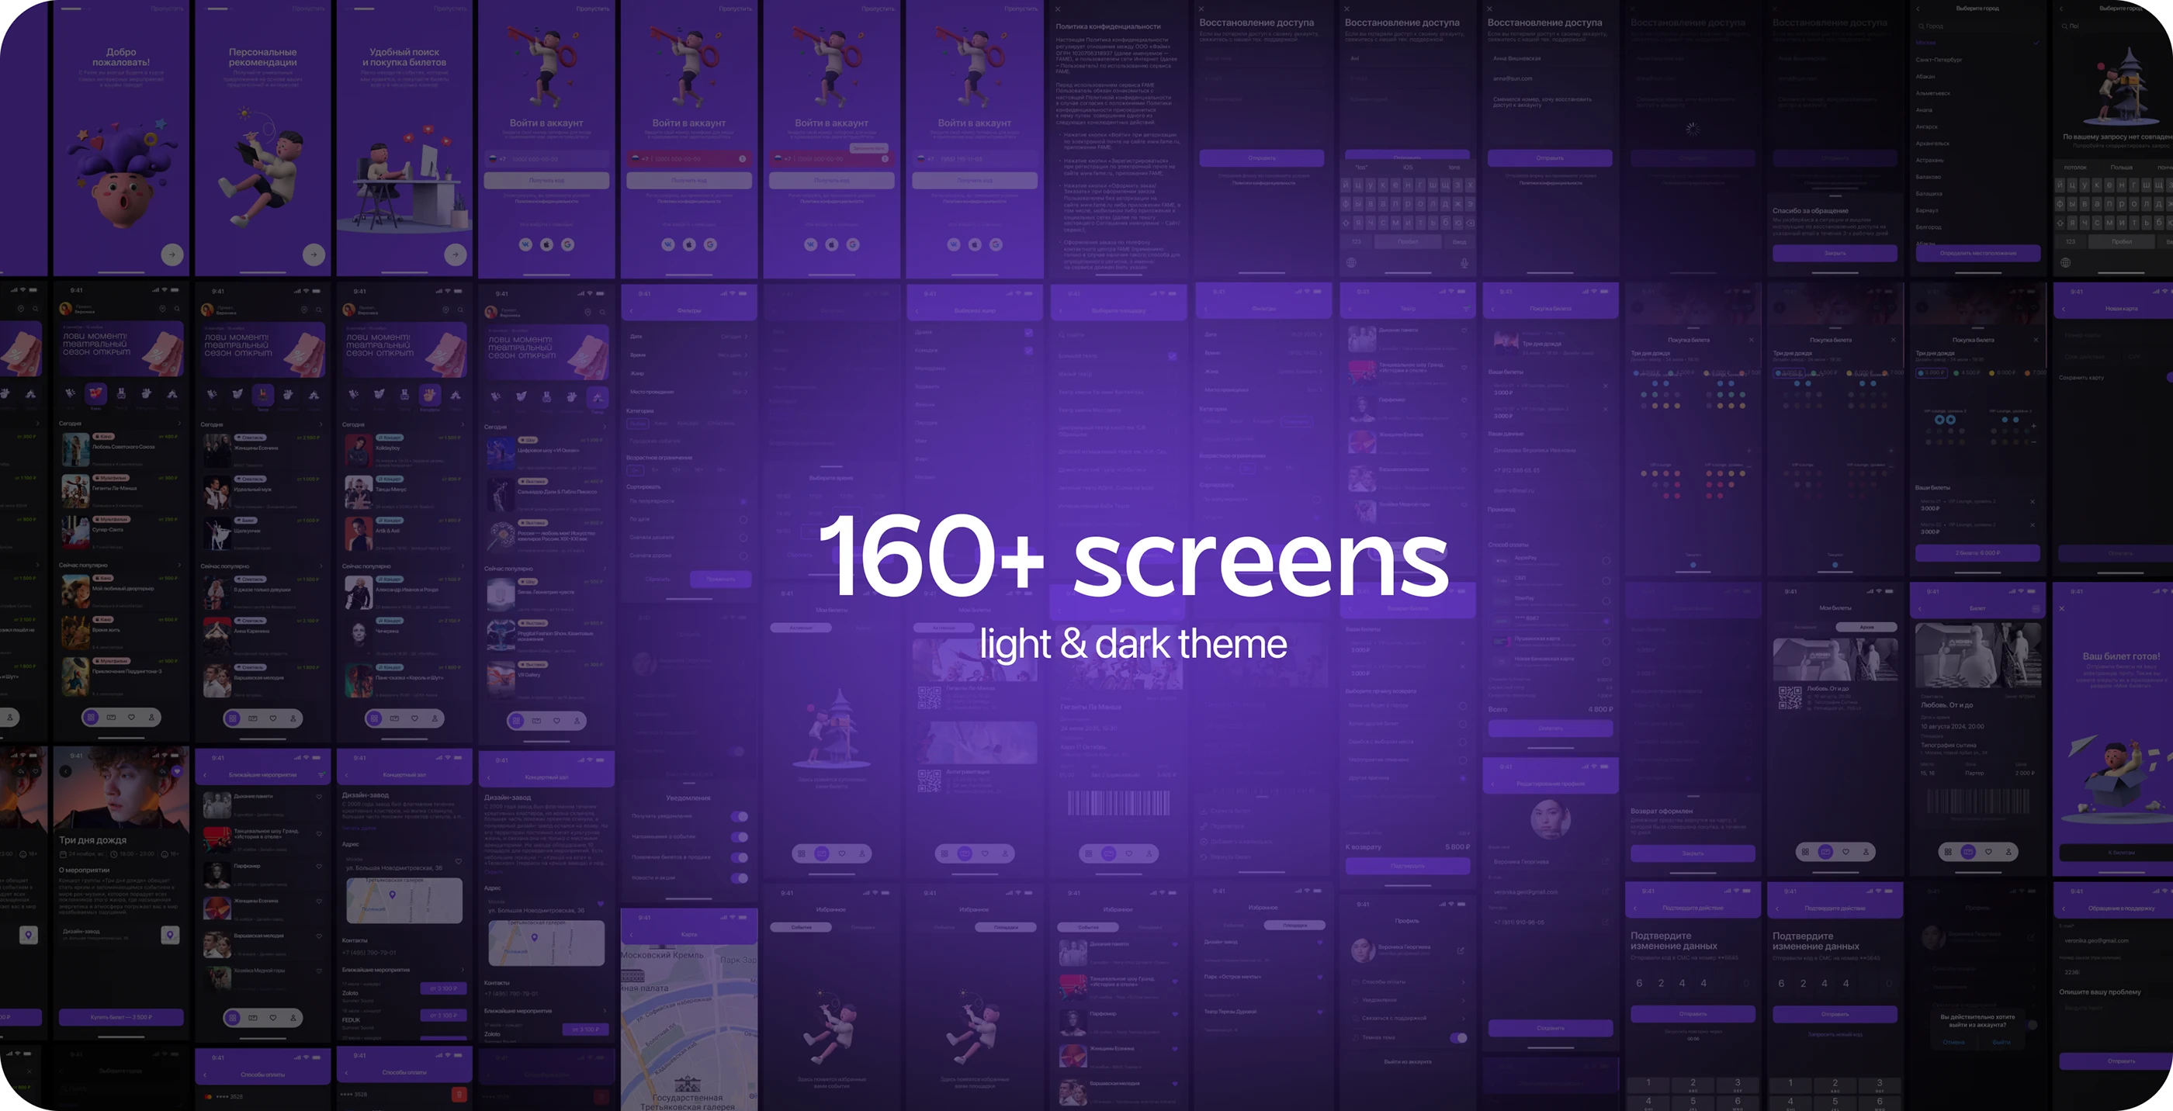Tap heart icon next to Парфюмер event
This screenshot has height=1111, width=2173.
319,867
